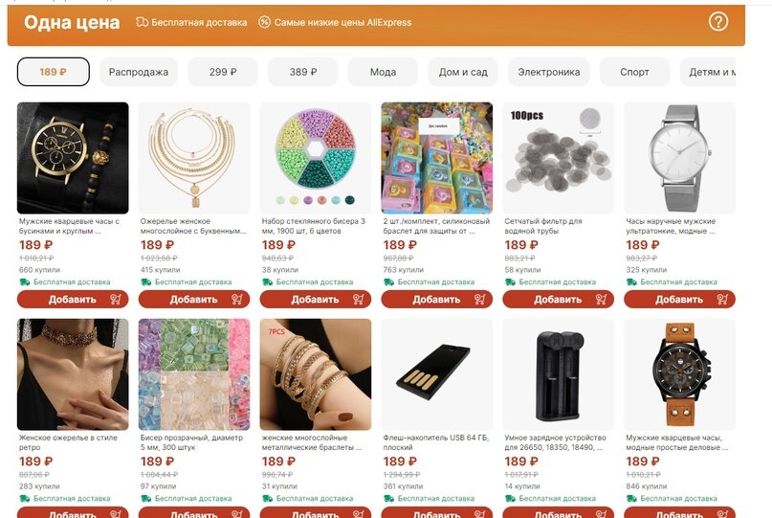Click cart icon on mesh water filter button

point(601,299)
